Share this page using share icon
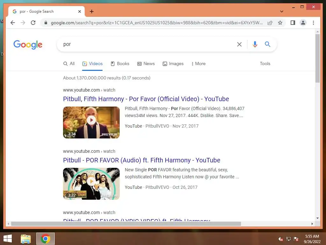The height and width of the screenshot is (245, 326). pyautogui.click(x=270, y=23)
